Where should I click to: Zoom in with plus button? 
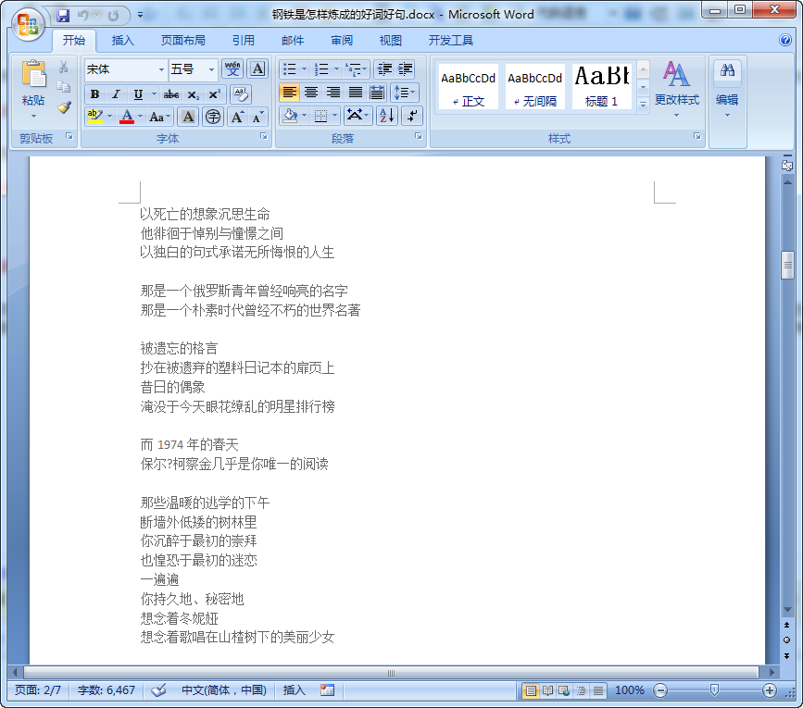pos(770,690)
